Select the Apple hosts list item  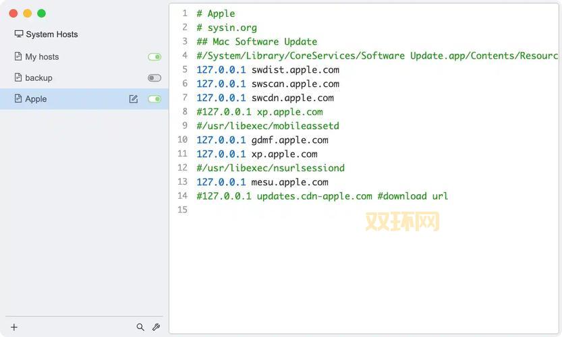(36, 99)
